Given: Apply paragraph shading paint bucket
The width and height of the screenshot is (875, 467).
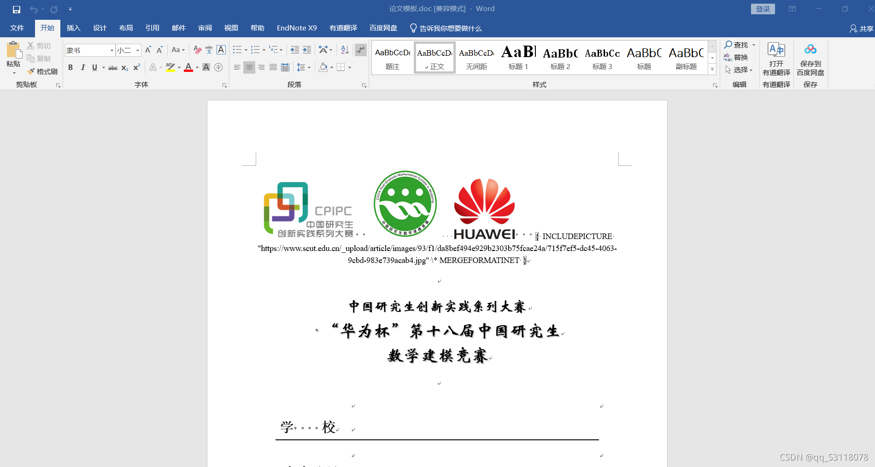Looking at the screenshot, I should 323,68.
